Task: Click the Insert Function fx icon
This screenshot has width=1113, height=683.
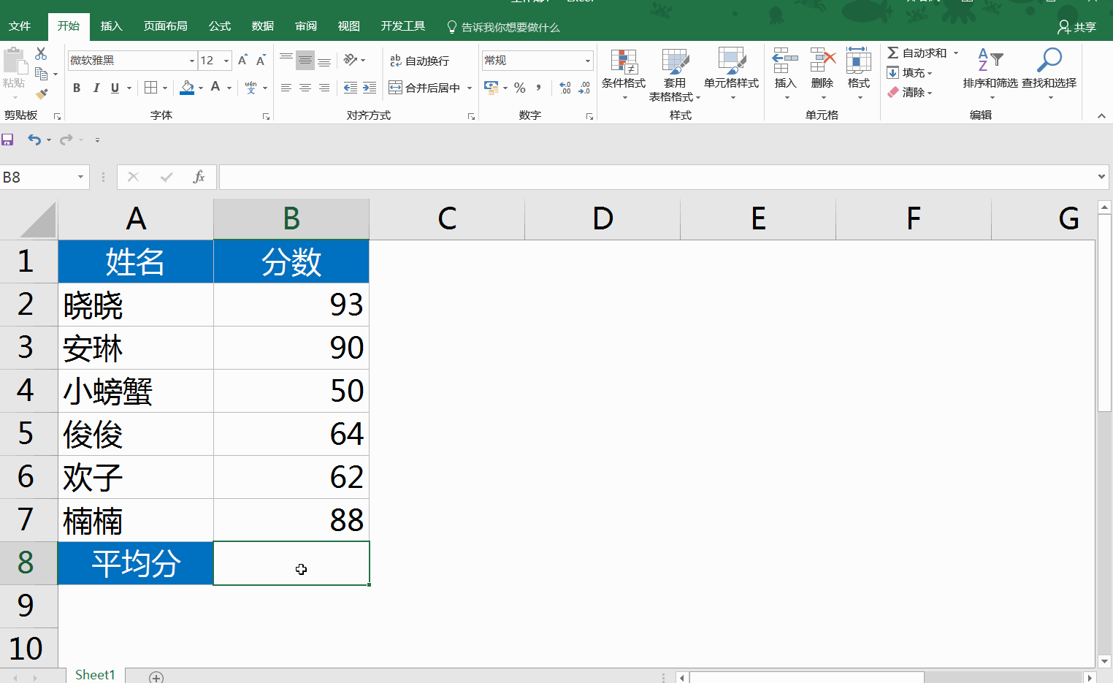Action: click(199, 177)
